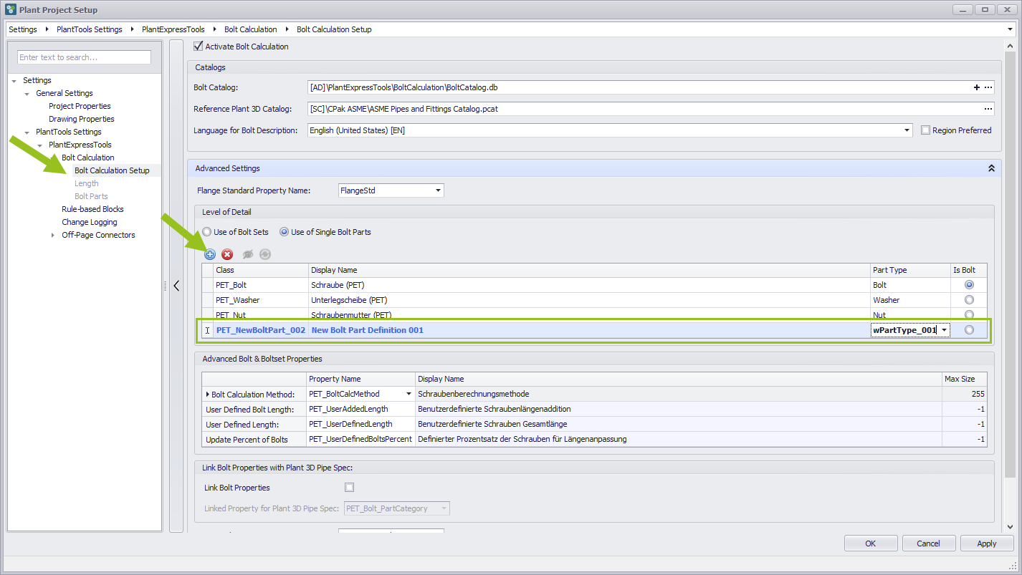
Task: Collapse the Bolt Calculation tree node
Action: pyautogui.click(x=53, y=158)
